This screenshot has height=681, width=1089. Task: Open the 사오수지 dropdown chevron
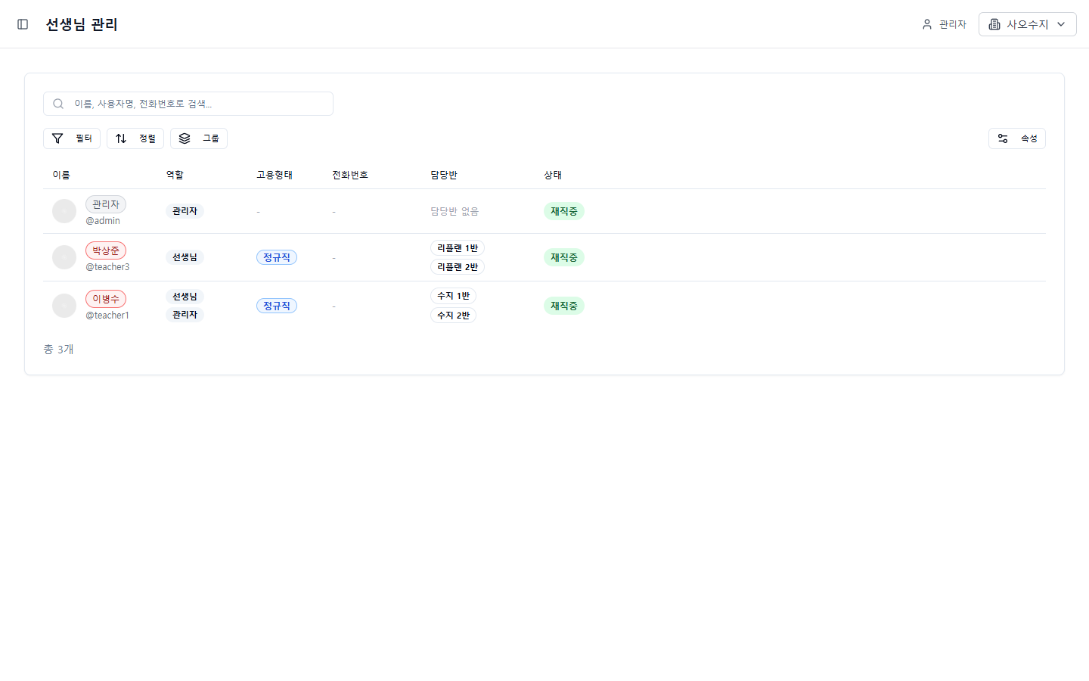(x=1061, y=24)
